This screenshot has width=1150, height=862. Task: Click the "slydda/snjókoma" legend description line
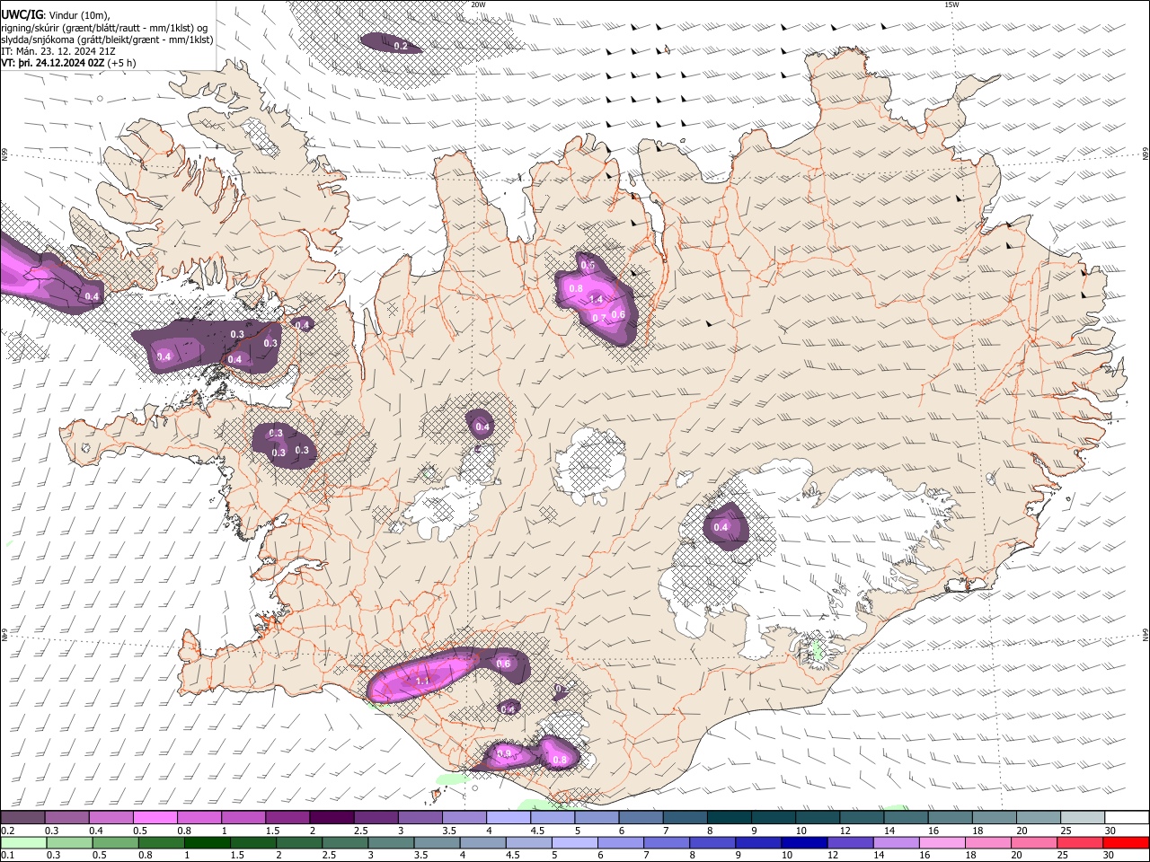coord(107,40)
